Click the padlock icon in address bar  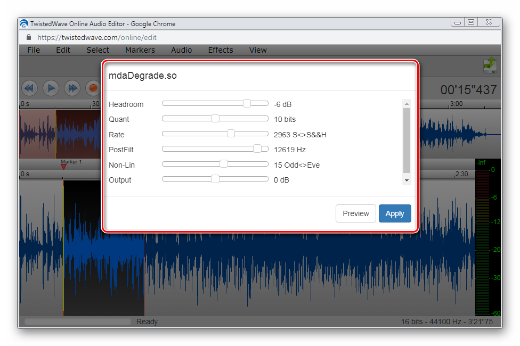29,38
